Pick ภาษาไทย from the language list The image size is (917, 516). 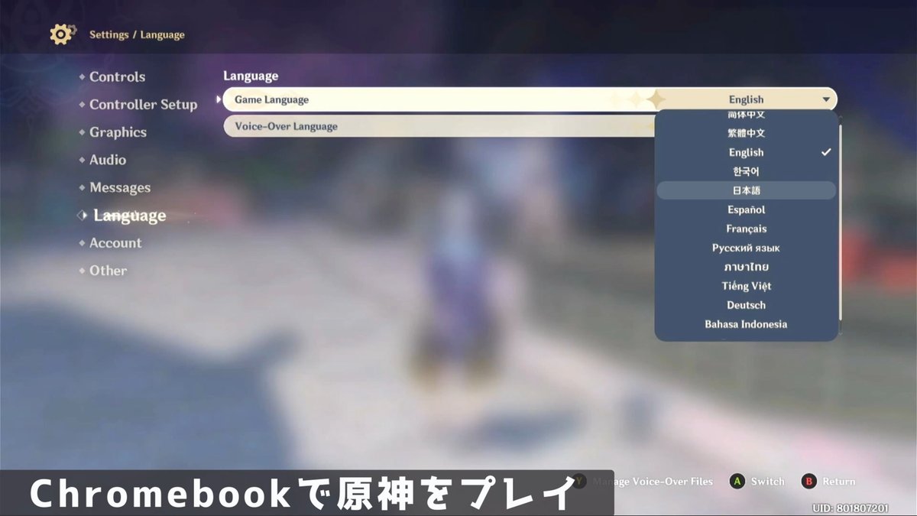point(746,267)
